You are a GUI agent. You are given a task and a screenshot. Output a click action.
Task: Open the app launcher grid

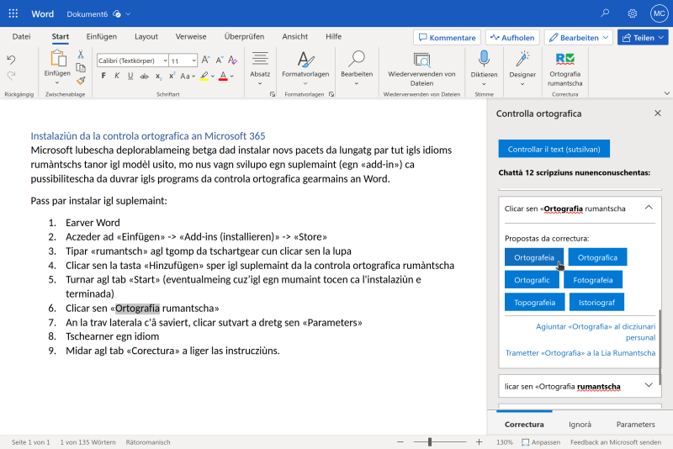point(13,13)
